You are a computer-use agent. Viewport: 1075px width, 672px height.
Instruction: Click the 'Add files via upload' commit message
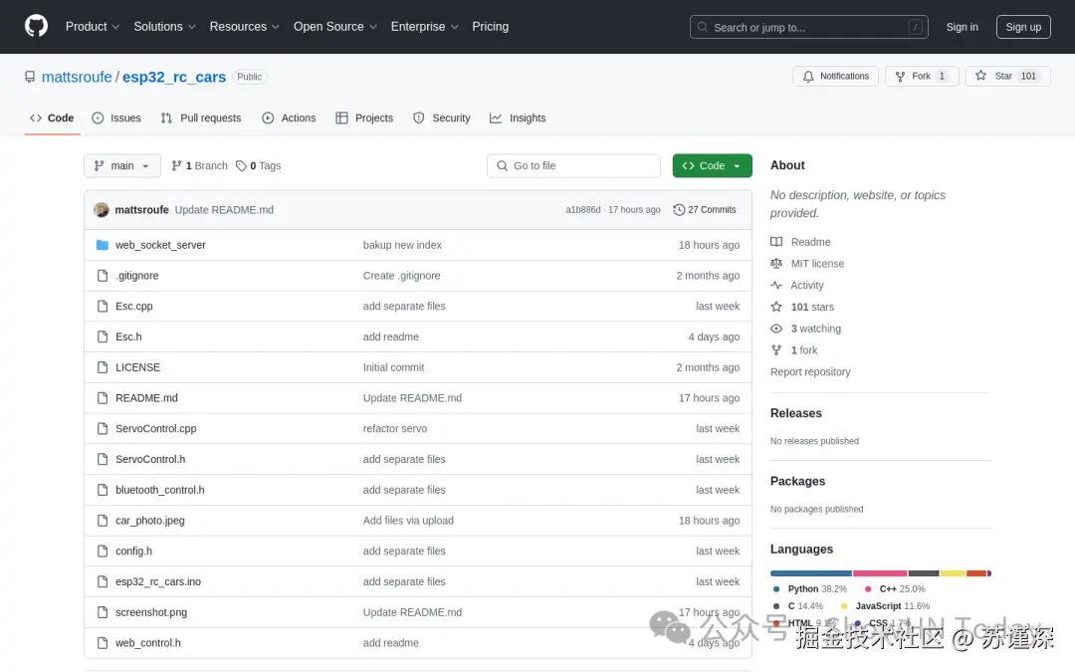pos(409,521)
